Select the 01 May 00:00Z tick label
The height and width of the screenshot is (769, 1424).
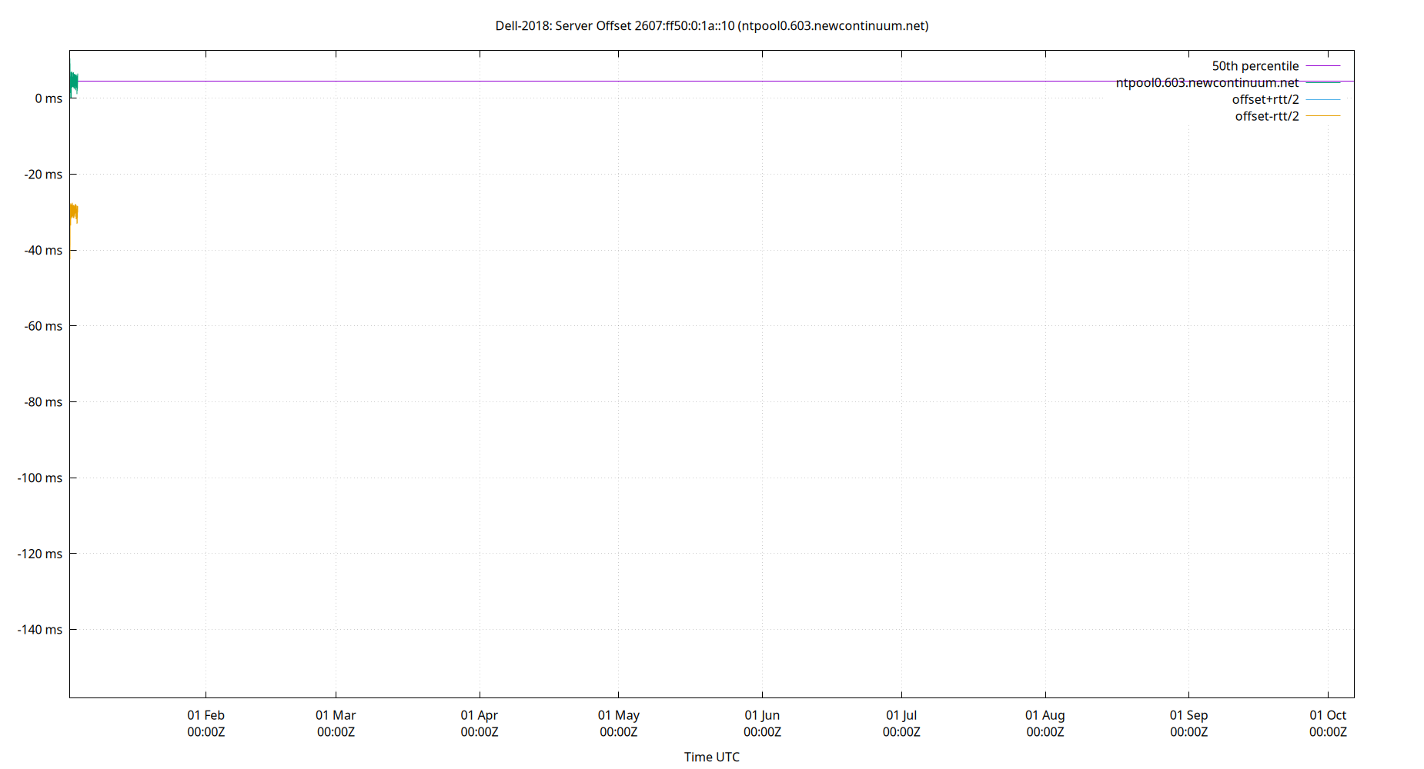point(620,724)
